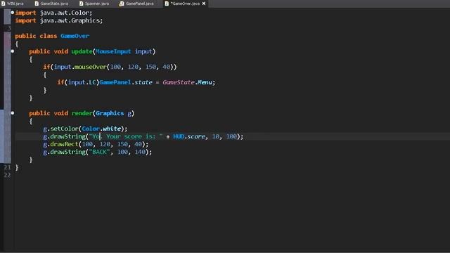Switch to the GamePanel.java tab
This screenshot has height=253, width=450.
pos(136,4)
